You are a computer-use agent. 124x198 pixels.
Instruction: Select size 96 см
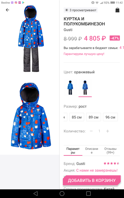point(110,117)
